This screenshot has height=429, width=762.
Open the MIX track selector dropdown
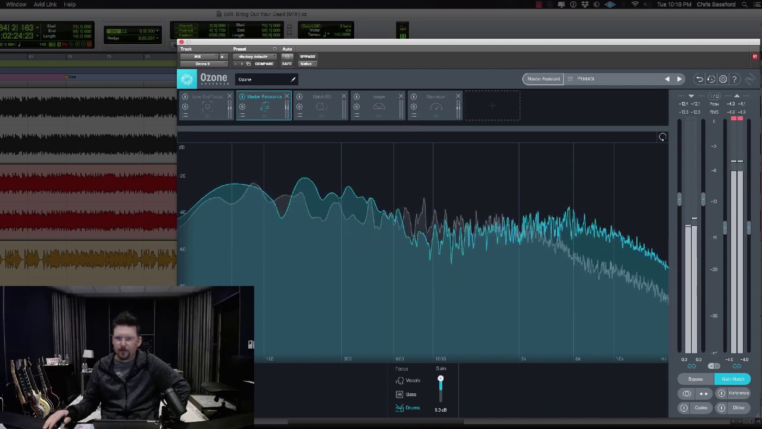(199, 57)
